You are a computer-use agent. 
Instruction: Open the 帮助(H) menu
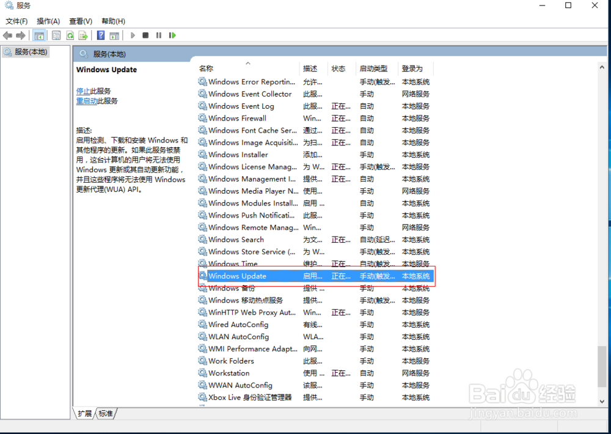(x=114, y=21)
